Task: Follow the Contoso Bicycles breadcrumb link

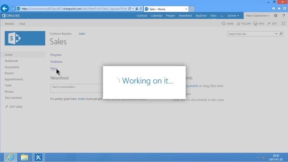Action: point(61,34)
